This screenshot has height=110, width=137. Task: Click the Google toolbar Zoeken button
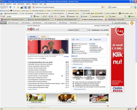click(37, 16)
